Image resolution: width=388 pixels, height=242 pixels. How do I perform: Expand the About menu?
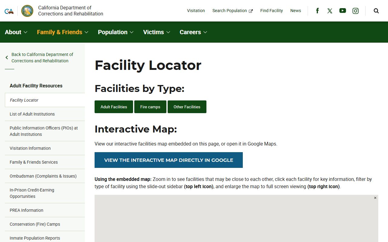pyautogui.click(x=16, y=32)
